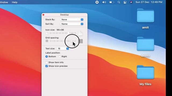Open the Help menu
The image size is (172, 96).
coord(15,2)
